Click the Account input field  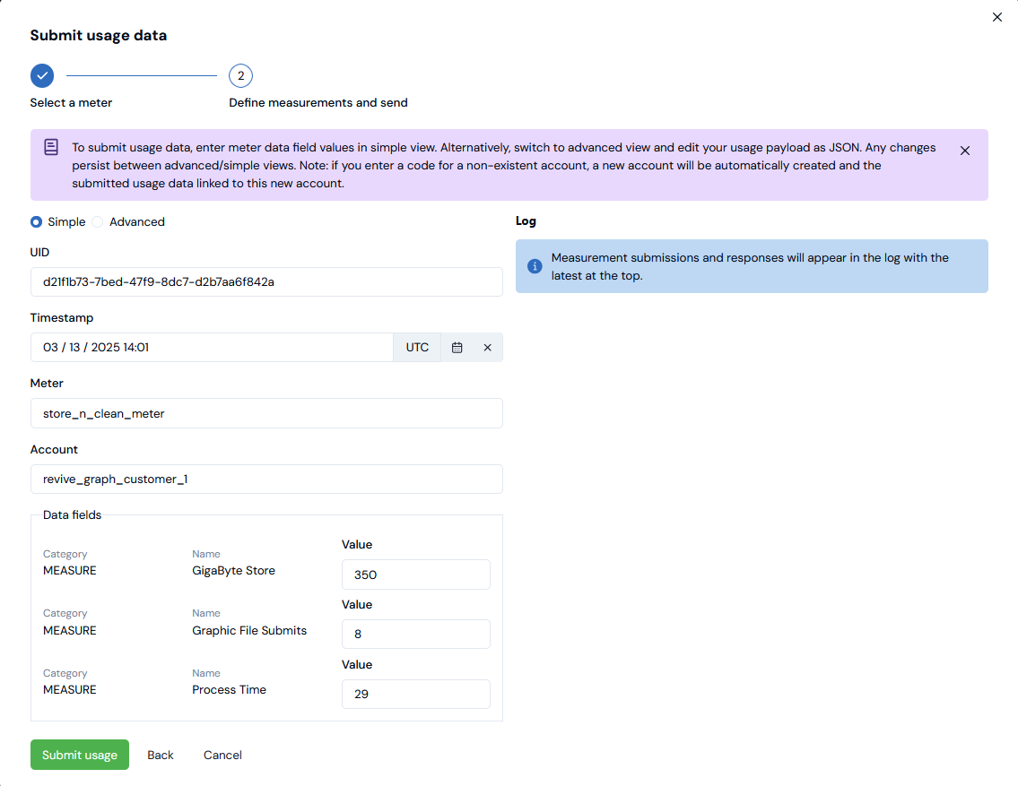click(266, 479)
